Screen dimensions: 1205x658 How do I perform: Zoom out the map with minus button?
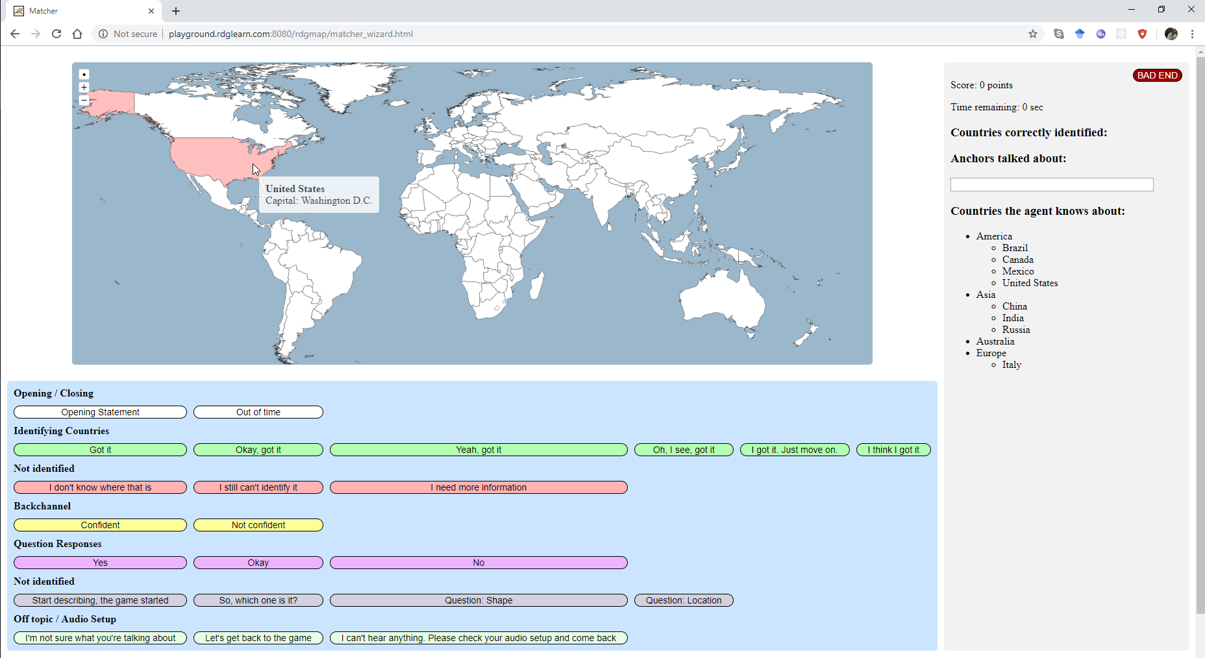[84, 101]
